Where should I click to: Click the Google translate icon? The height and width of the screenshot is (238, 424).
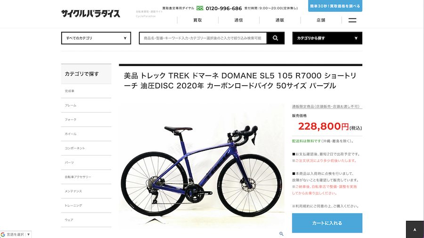[x=3, y=235]
